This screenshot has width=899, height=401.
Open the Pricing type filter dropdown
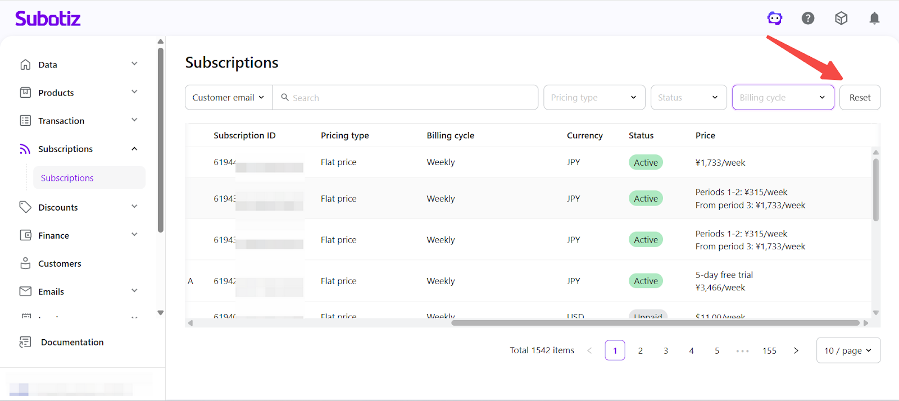[593, 98]
